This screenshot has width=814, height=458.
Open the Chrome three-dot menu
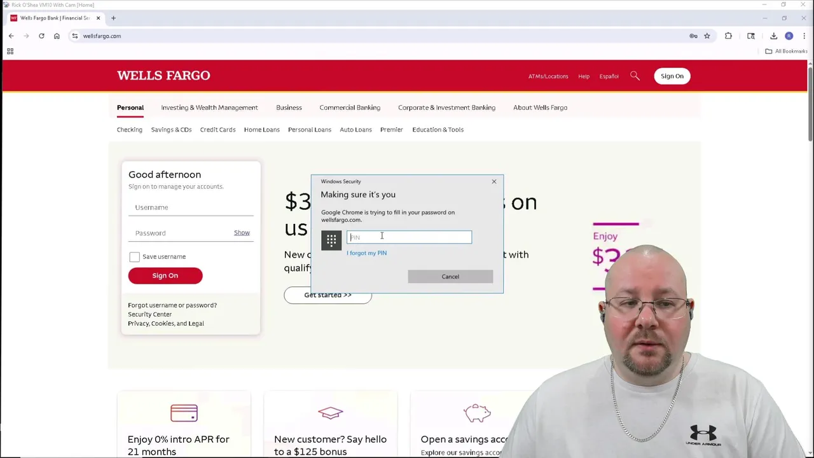[x=804, y=36]
